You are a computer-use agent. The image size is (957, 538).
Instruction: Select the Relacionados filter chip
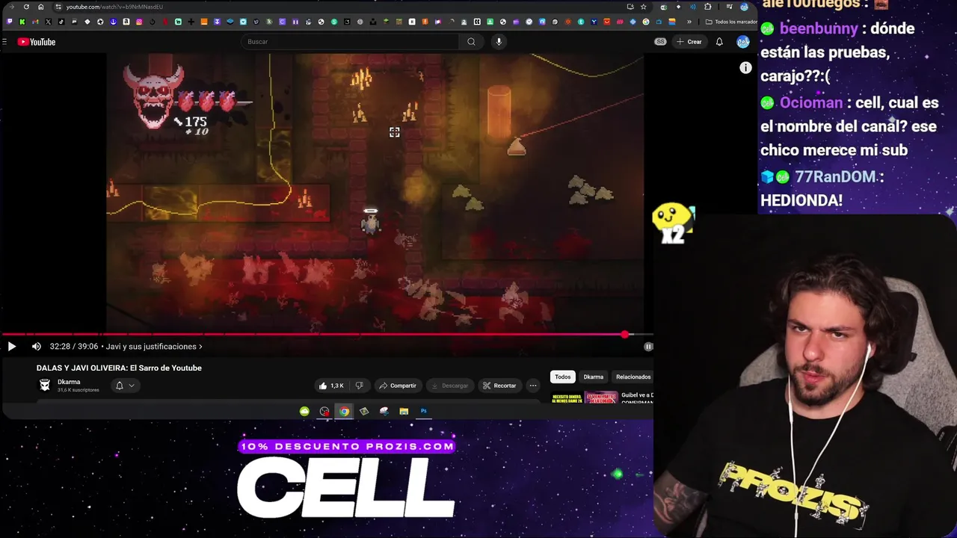(x=633, y=377)
